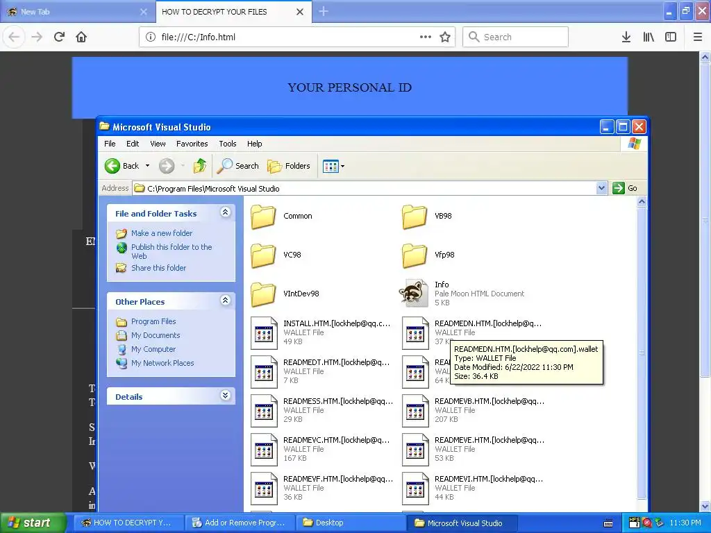Open My Network Places link
The height and width of the screenshot is (533, 711).
162,363
